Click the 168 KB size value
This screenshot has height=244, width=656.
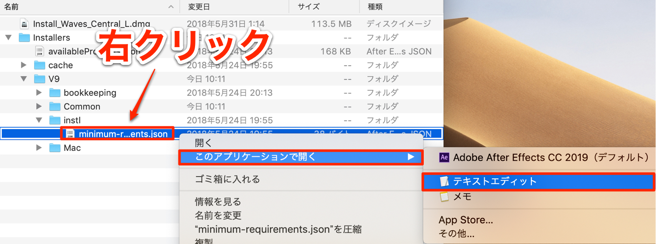click(335, 51)
